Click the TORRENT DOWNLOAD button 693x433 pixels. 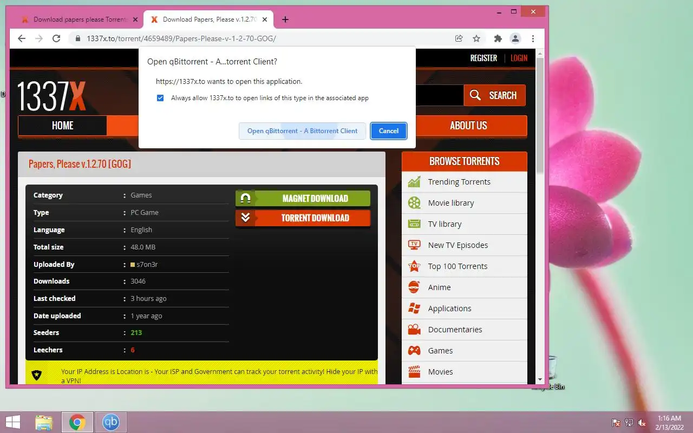pos(303,218)
